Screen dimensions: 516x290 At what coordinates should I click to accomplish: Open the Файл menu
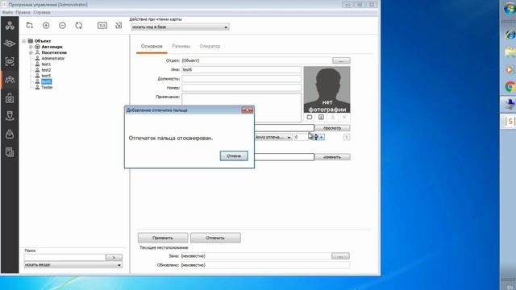(x=7, y=12)
